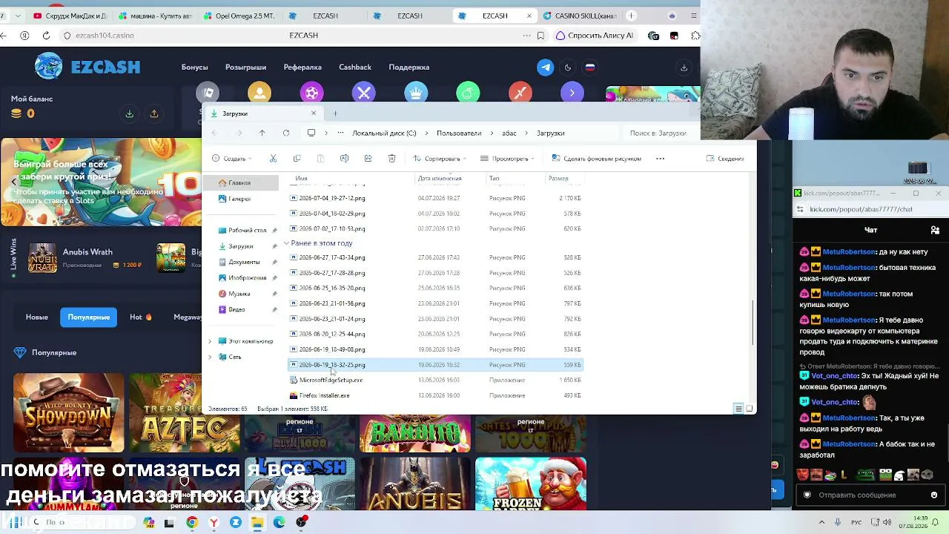The image size is (949, 534).
Task: Click the EZCASH shark logo
Action: (x=49, y=67)
